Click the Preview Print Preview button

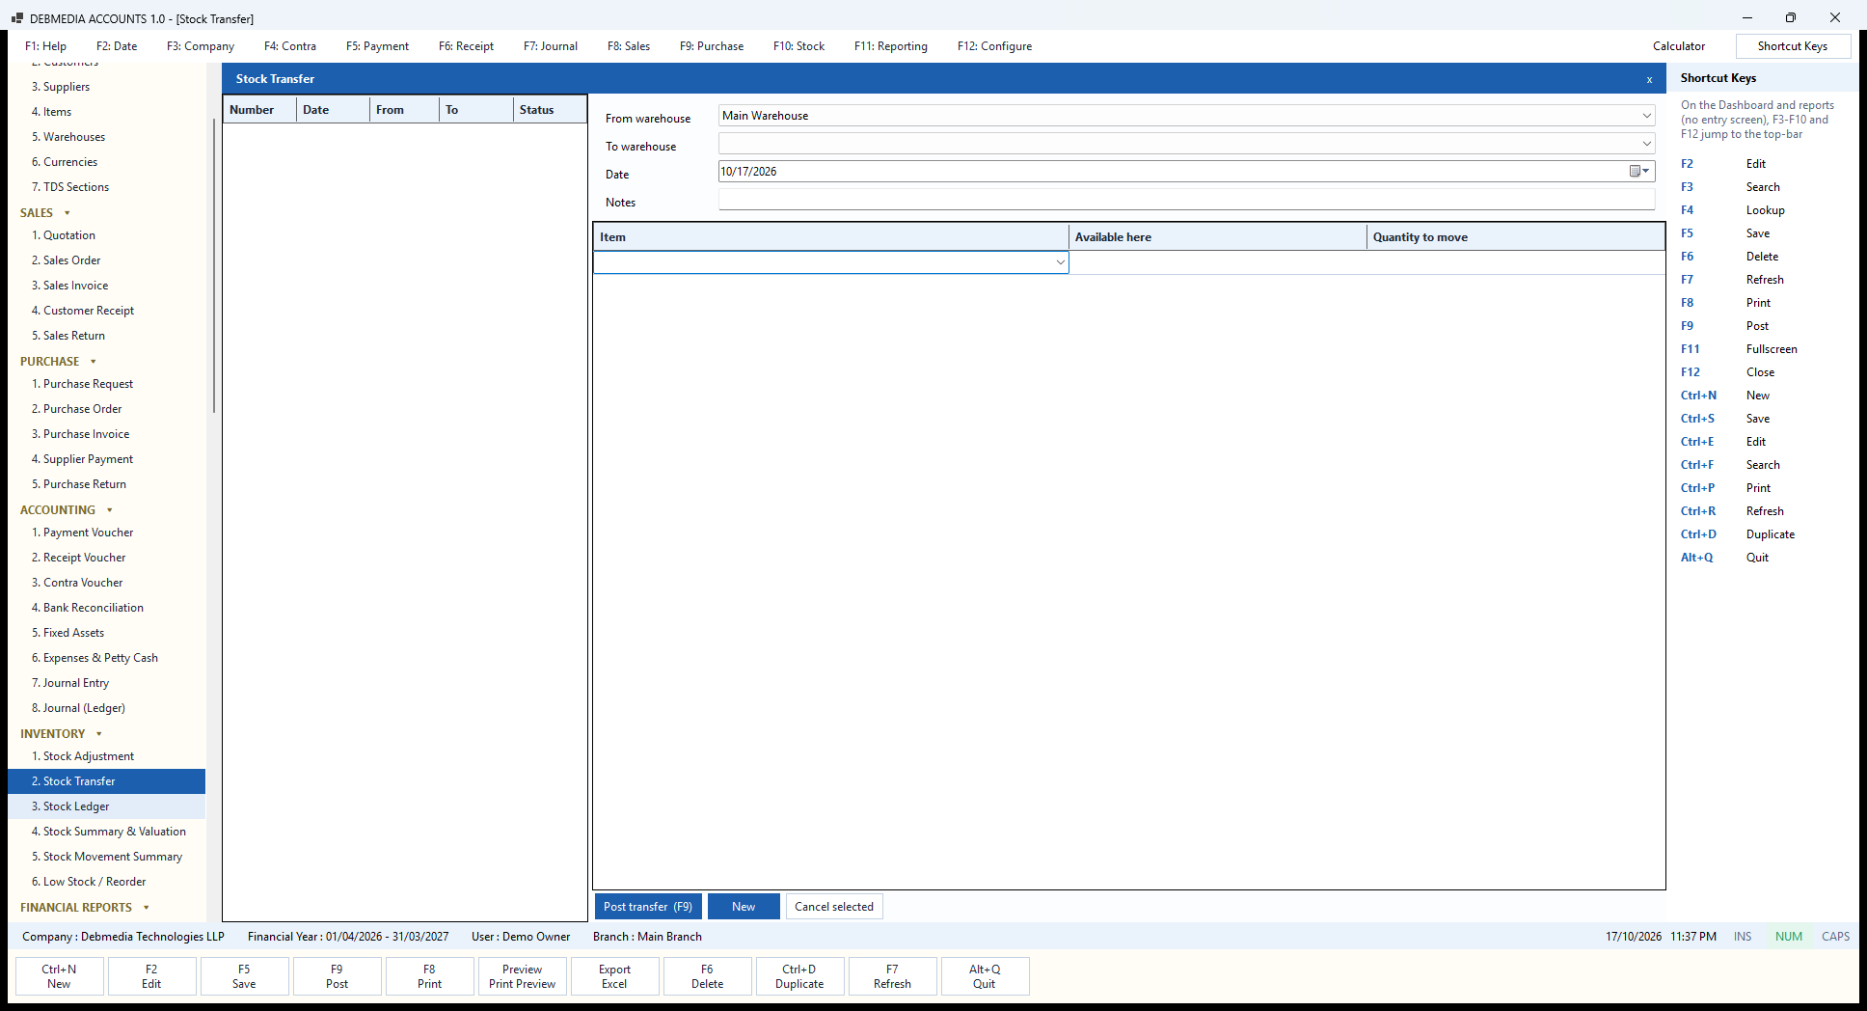(x=522, y=976)
